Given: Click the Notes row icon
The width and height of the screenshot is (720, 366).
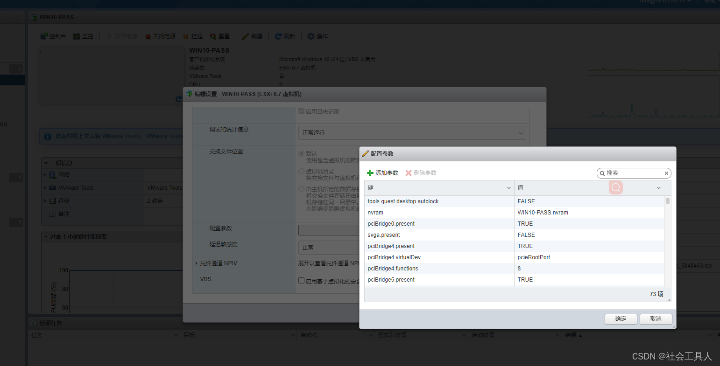Looking at the screenshot, I should (x=53, y=214).
